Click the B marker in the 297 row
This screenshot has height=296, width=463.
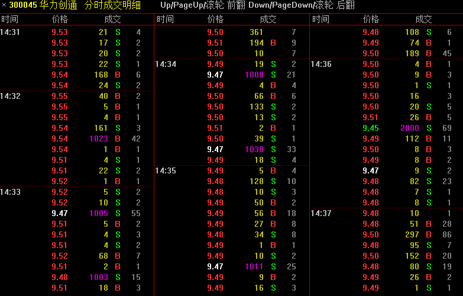pos(429,234)
